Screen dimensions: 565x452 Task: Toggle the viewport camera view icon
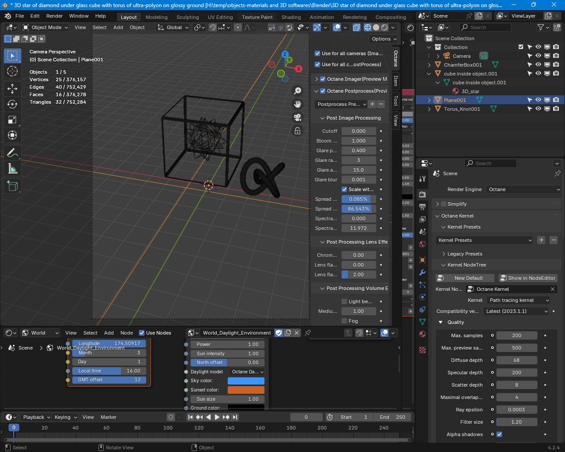tap(298, 117)
